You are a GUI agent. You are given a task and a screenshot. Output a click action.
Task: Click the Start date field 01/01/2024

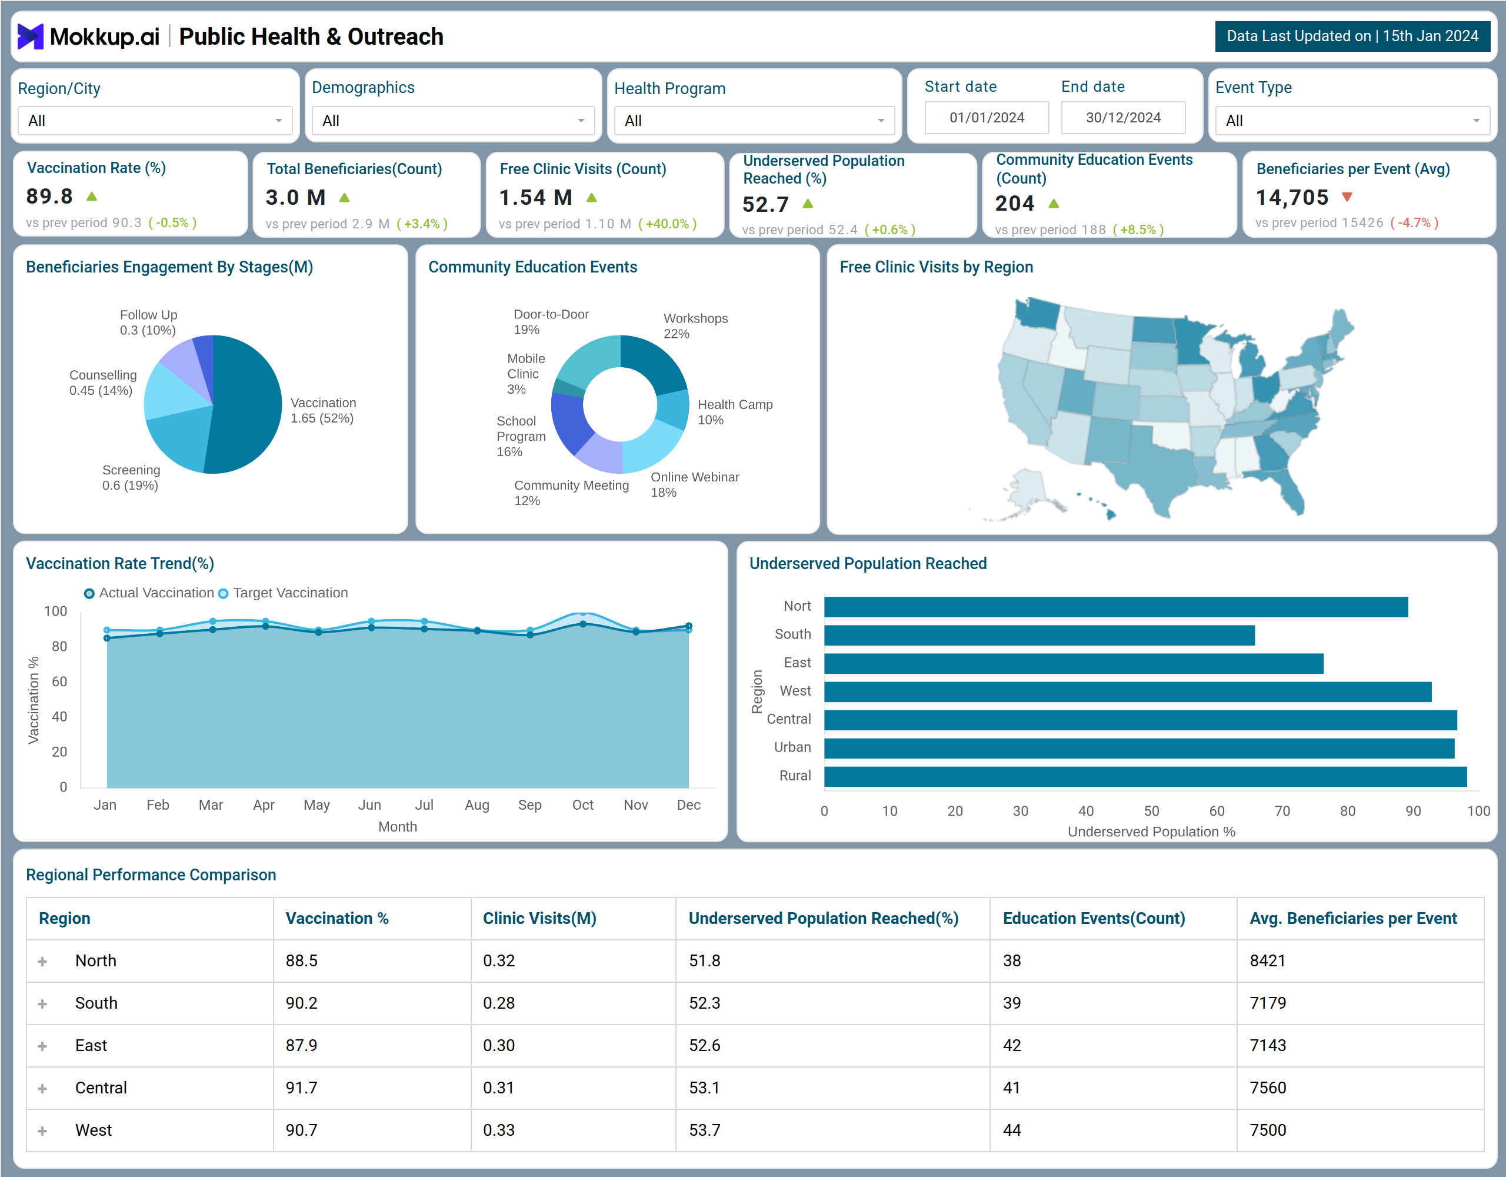[987, 118]
